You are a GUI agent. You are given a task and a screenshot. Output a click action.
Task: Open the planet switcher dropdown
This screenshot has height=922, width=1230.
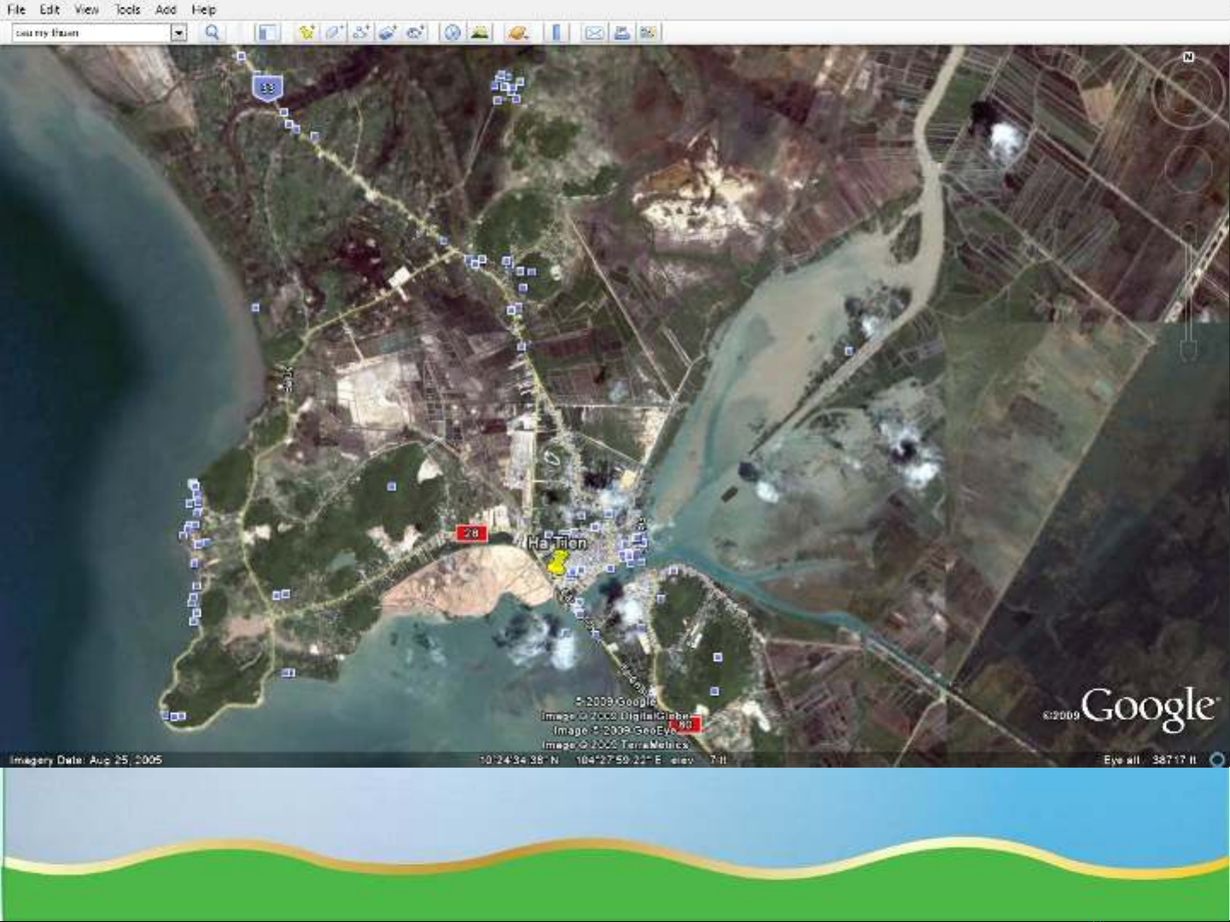tap(518, 33)
